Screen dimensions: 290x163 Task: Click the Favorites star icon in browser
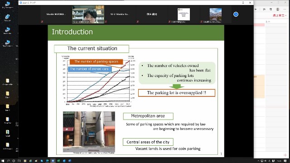click(264, 9)
